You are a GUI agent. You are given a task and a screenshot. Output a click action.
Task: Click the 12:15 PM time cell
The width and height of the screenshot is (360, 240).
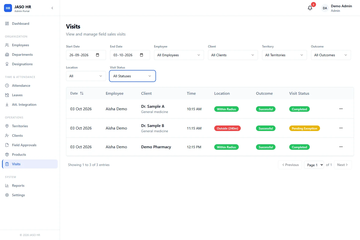click(194, 147)
